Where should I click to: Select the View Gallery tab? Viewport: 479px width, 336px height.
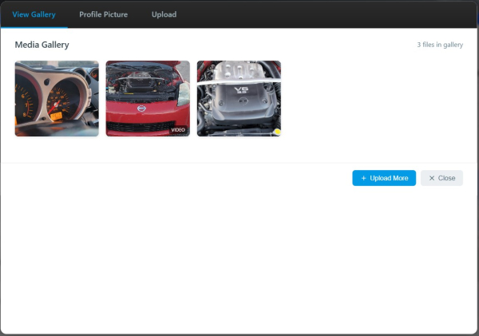[34, 14]
